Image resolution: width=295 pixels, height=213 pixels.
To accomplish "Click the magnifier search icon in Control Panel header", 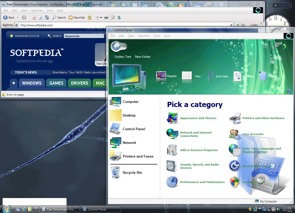I will (276, 46).
